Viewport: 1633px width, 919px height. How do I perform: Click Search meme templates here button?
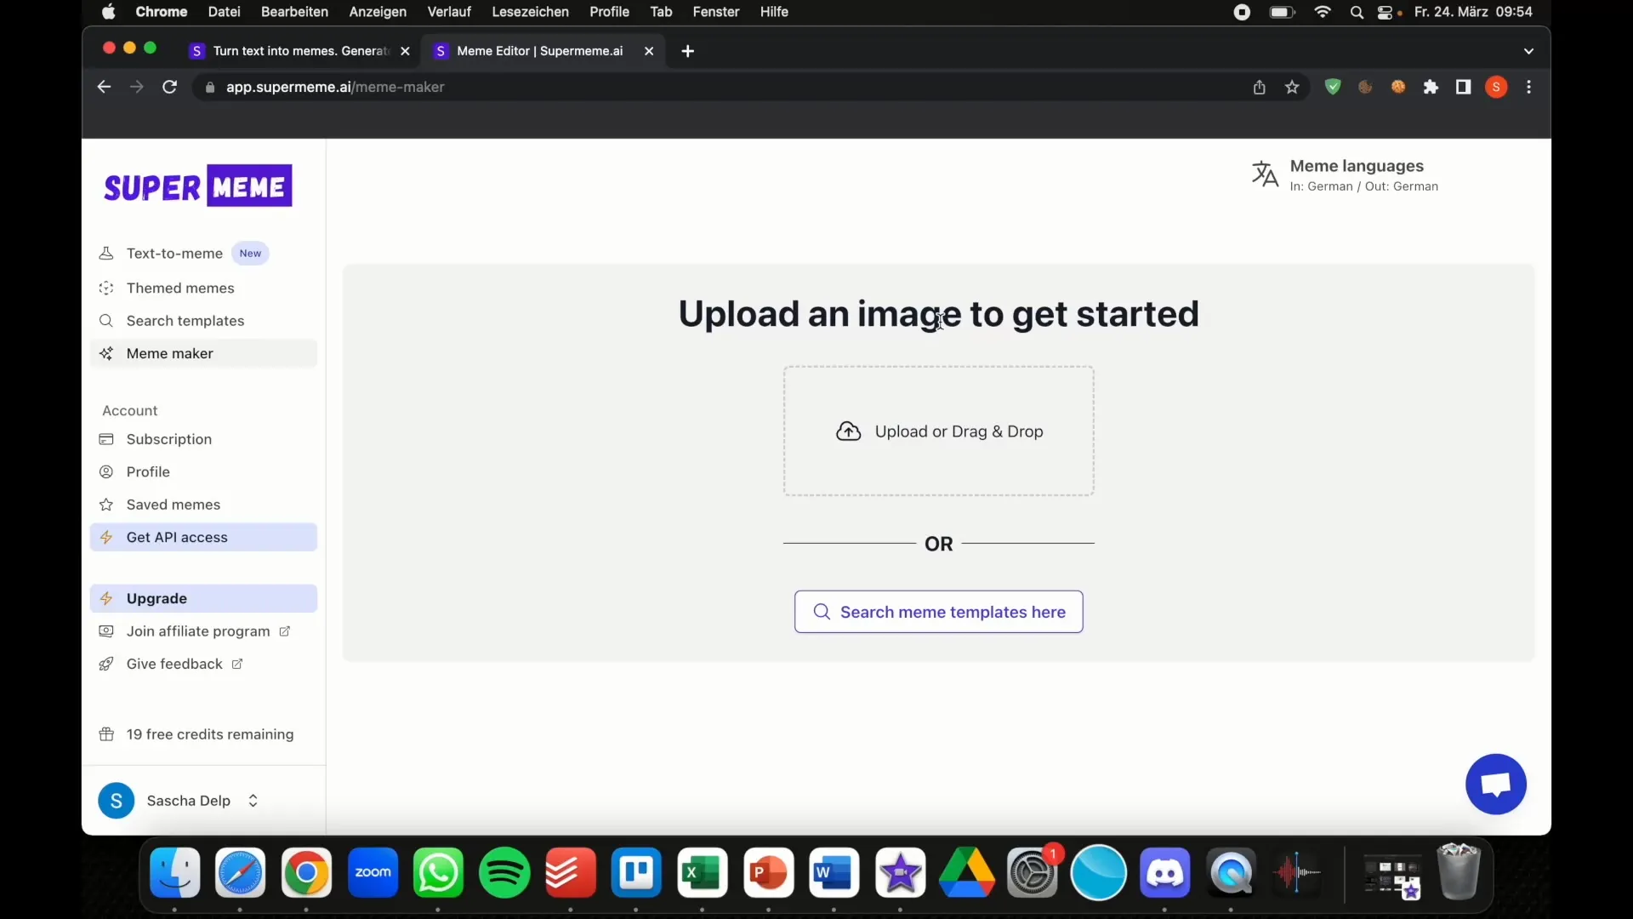(x=938, y=612)
